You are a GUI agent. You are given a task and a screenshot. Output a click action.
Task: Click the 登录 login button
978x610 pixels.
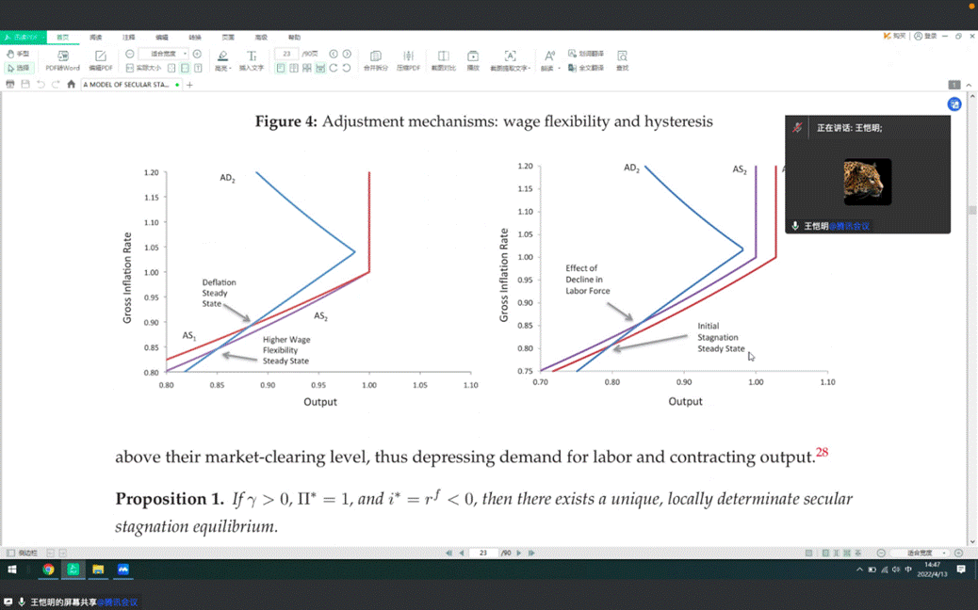pos(926,36)
